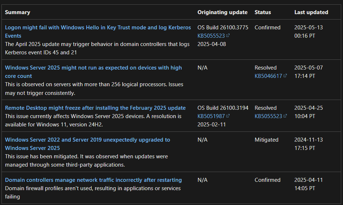Open the high core count issue link

click(94, 72)
